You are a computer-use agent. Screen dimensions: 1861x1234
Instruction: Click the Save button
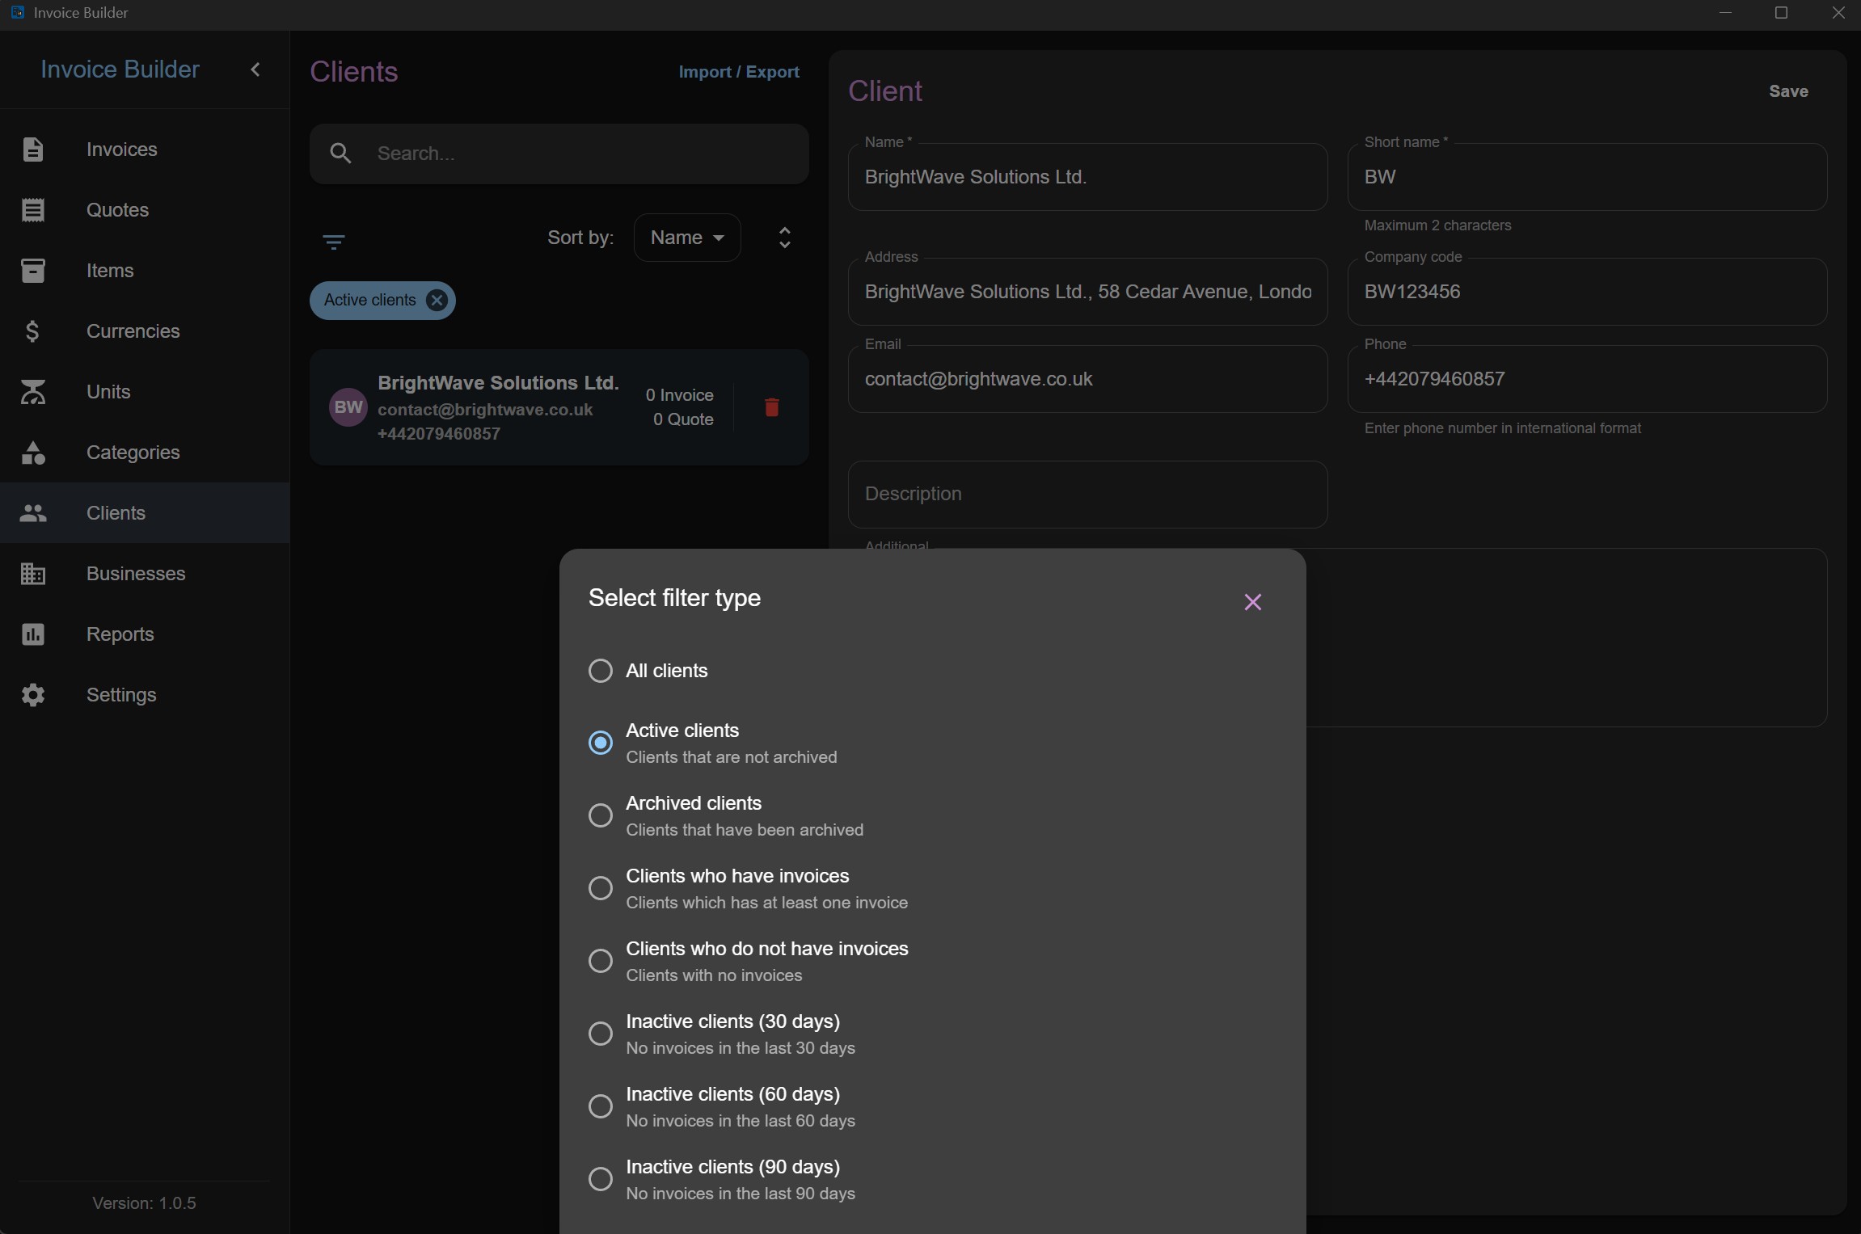1788,91
